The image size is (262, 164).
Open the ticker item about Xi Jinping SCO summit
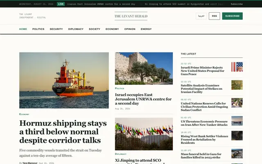184,4
